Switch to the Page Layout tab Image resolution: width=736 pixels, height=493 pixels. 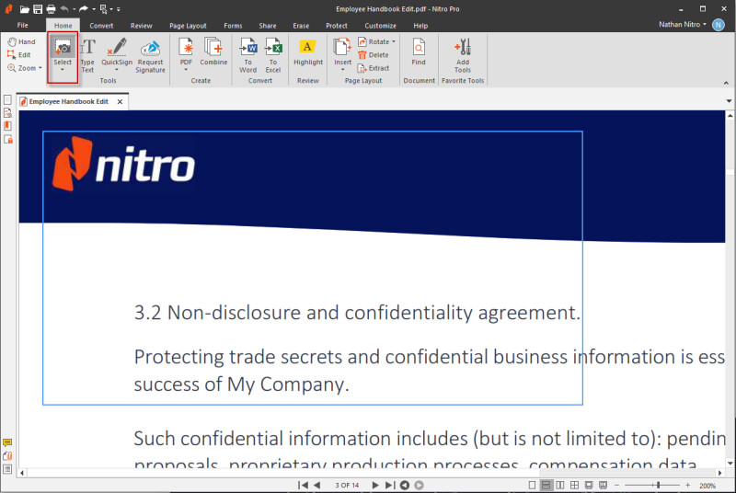[188, 26]
